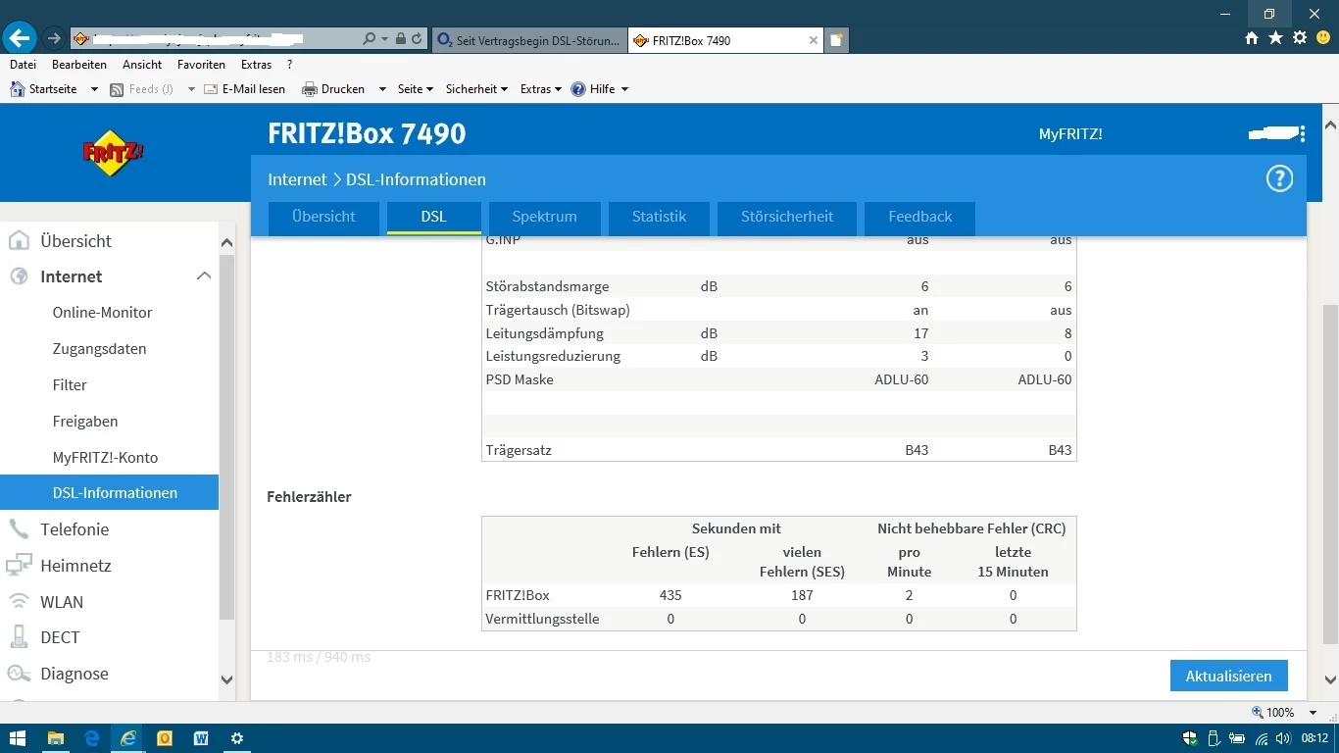This screenshot has height=753, width=1339.
Task: Switch to the Seite Vertragsbegin DSL-Störun browser tab
Action: pyautogui.click(x=528, y=40)
